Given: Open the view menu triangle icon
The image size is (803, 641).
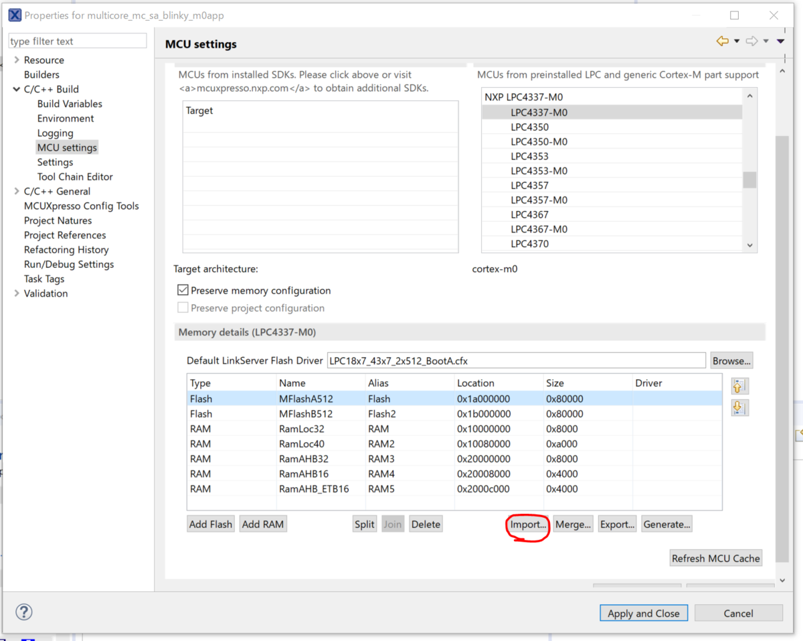Looking at the screenshot, I should 780,42.
